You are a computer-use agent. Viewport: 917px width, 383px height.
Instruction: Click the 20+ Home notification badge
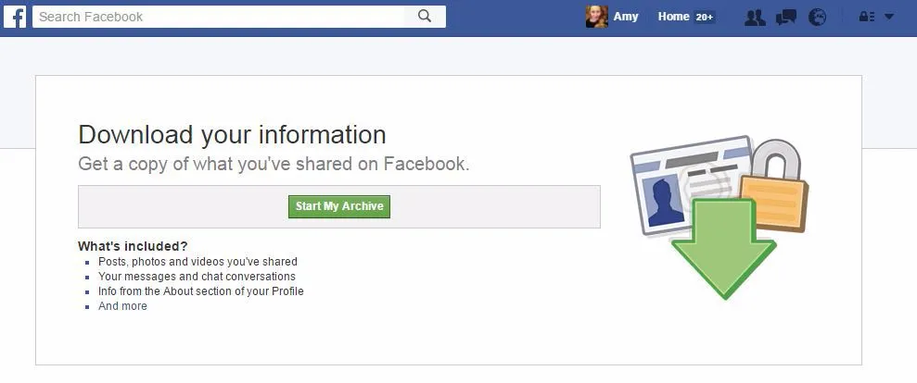click(x=704, y=17)
